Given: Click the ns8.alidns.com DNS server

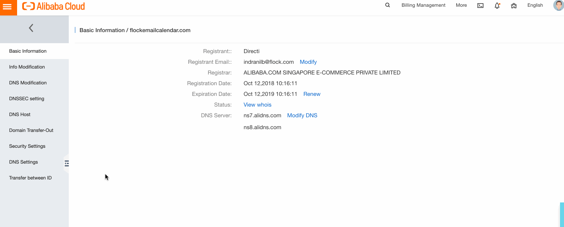Looking at the screenshot, I should click(x=262, y=127).
